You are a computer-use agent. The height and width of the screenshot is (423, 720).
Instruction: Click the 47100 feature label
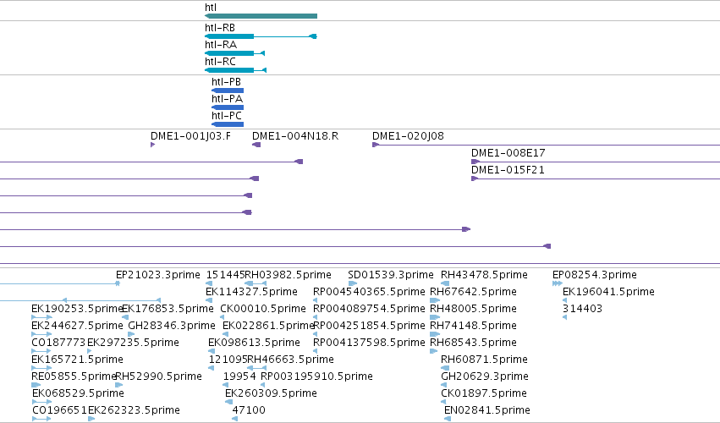pyautogui.click(x=249, y=410)
